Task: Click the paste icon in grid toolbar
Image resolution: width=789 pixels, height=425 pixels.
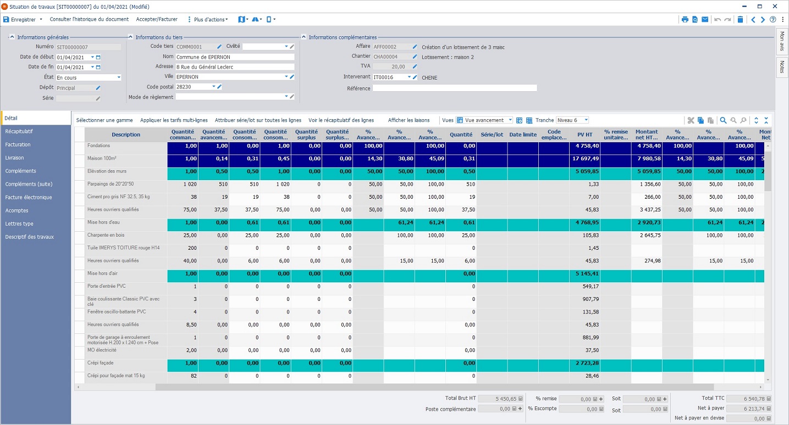Action: pyautogui.click(x=710, y=120)
